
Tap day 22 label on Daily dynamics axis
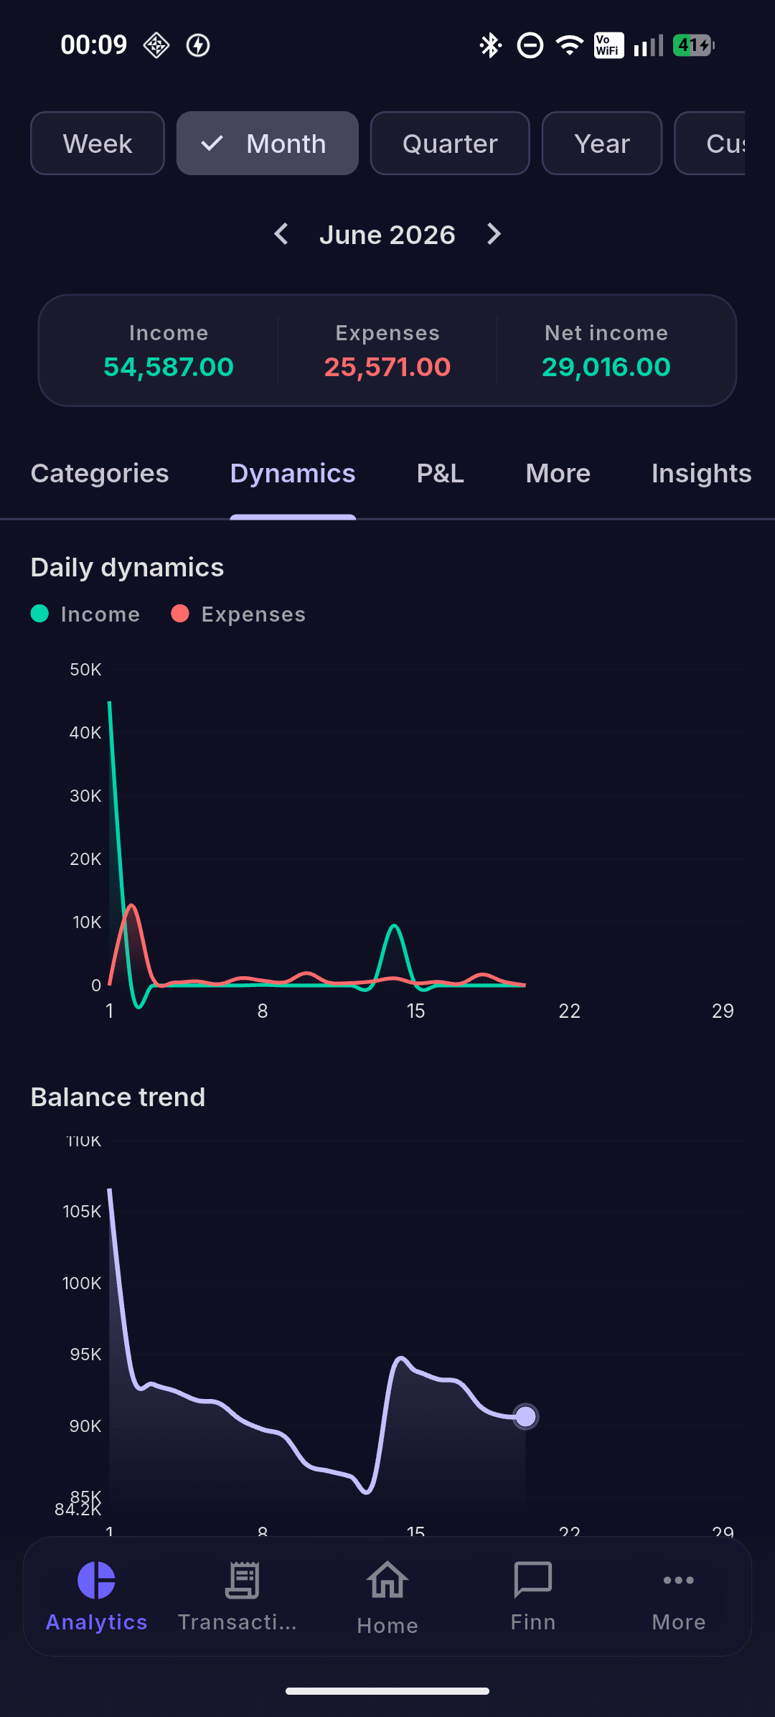point(570,1011)
